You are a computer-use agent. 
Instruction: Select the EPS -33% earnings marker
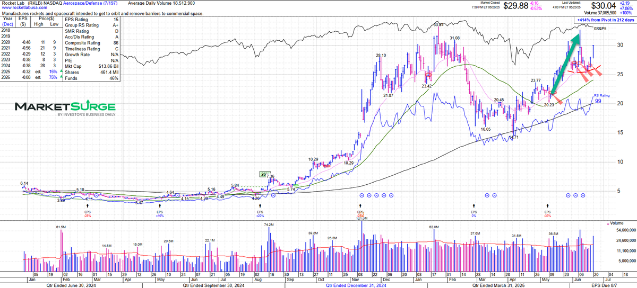click(x=548, y=211)
